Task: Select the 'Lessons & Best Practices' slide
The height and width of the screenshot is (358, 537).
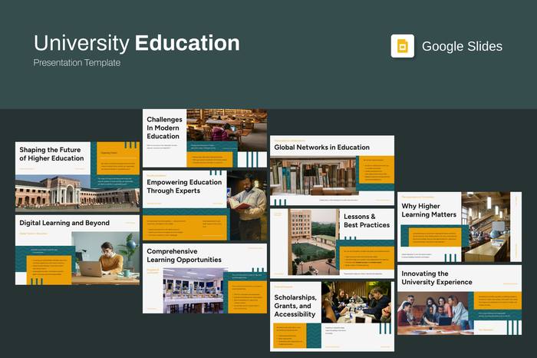Action: (332, 244)
